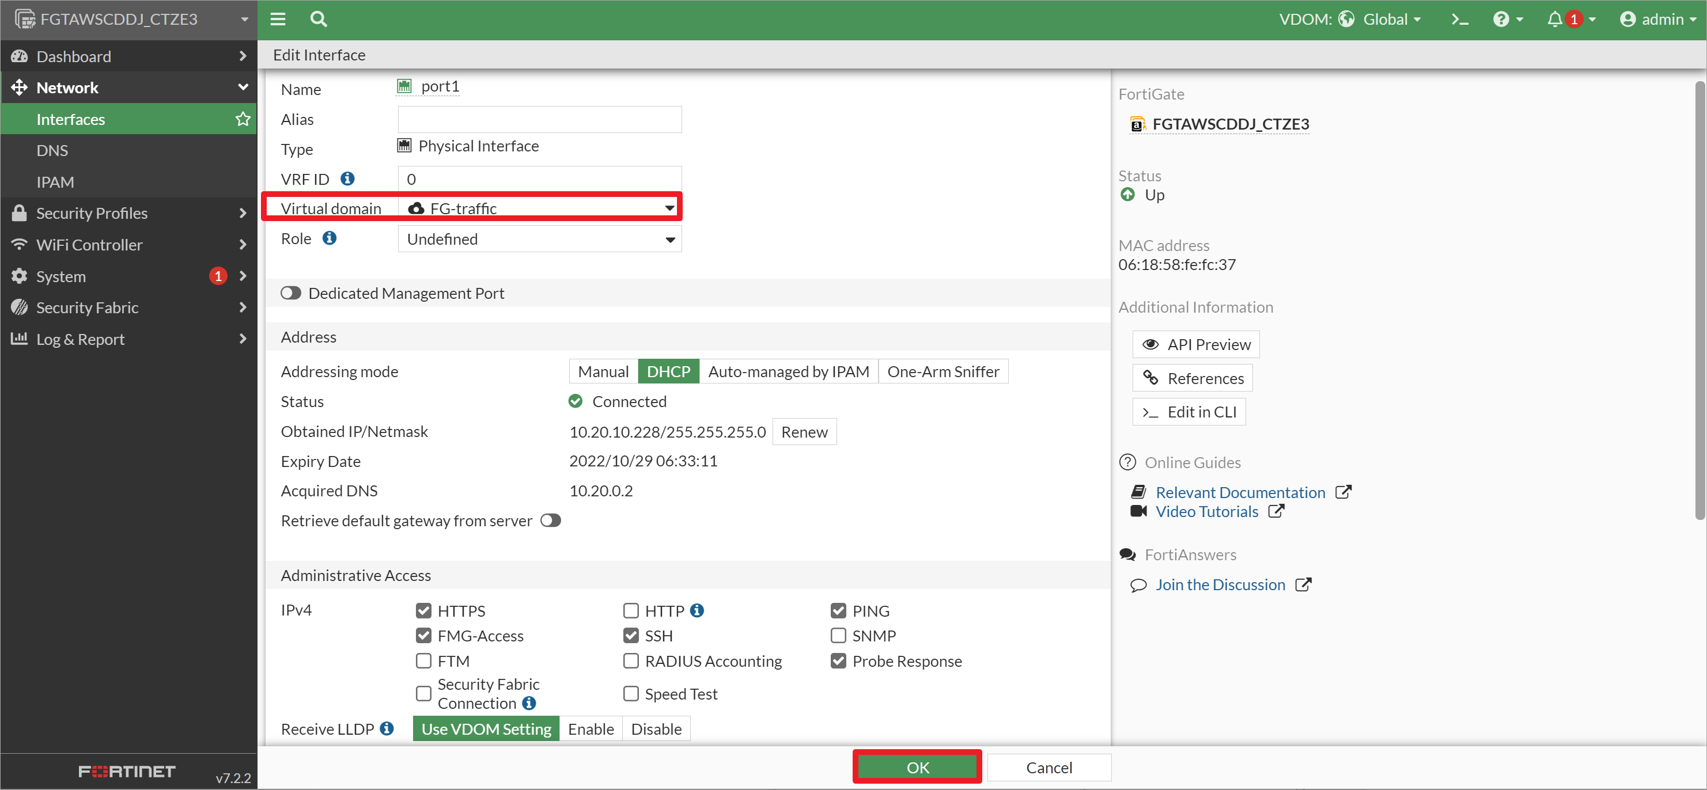This screenshot has width=1707, height=790.
Task: Open the DNS menu item
Action: 128,150
